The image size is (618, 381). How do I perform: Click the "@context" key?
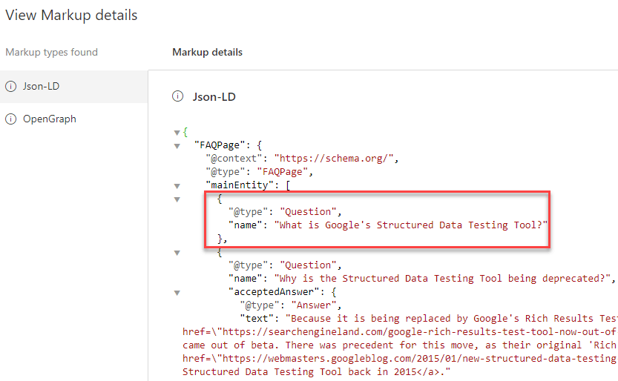[234, 159]
